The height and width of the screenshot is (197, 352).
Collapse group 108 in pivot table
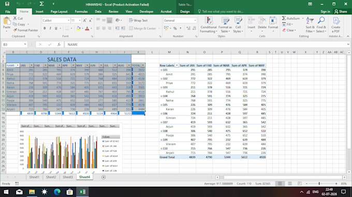click(x=161, y=131)
